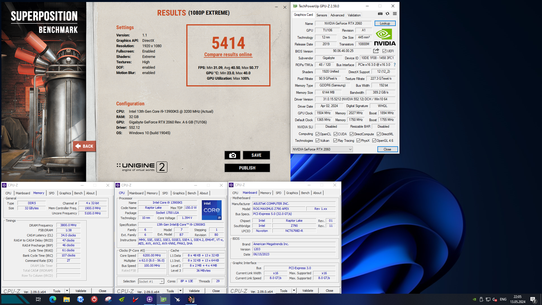Toggle the PhysX checkbox
This screenshot has height=305, width=542.
point(358,141)
